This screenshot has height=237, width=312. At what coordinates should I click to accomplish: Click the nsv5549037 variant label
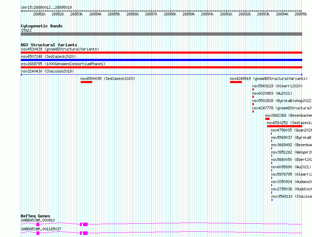pyautogui.click(x=292, y=137)
